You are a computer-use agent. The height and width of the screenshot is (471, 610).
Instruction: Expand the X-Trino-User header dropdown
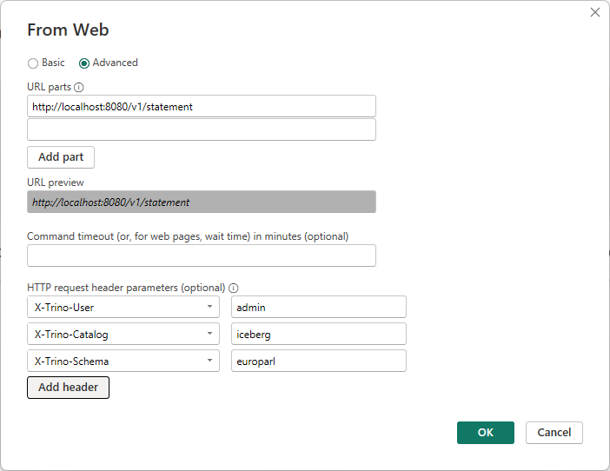tap(210, 308)
